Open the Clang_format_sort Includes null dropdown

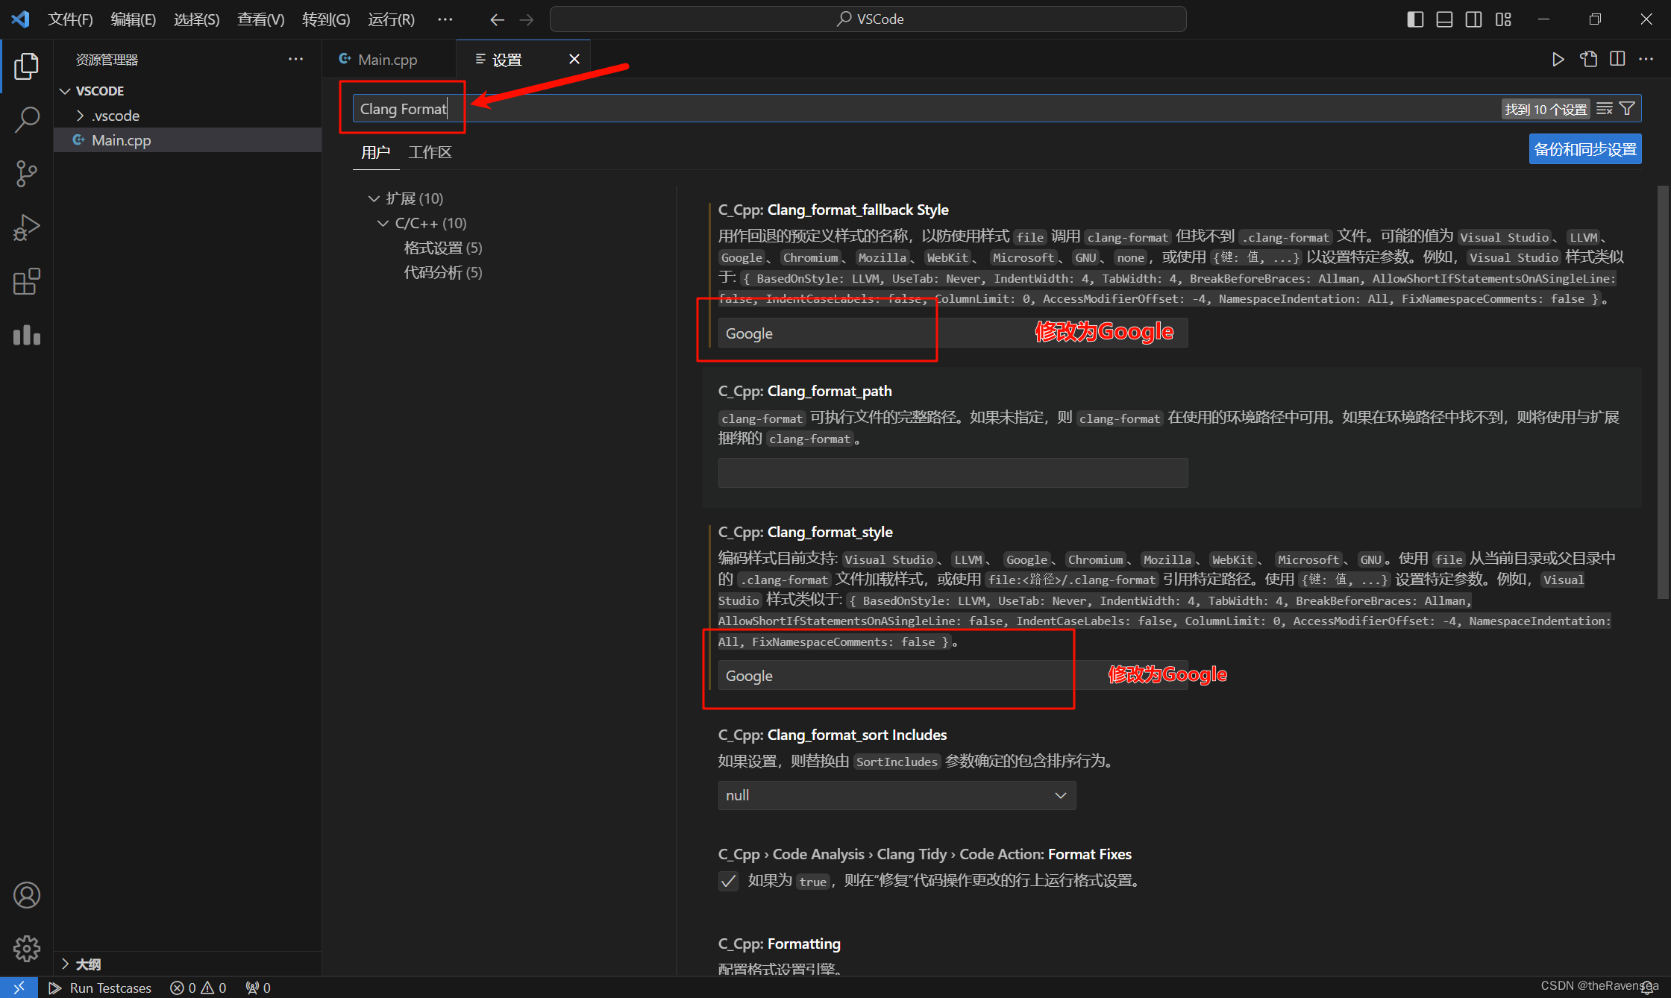click(x=897, y=795)
